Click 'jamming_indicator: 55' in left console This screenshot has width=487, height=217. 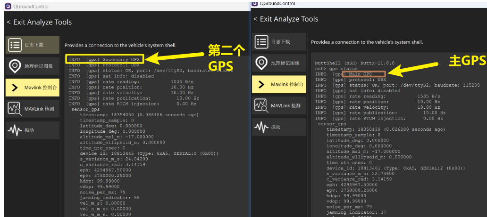(x=109, y=198)
